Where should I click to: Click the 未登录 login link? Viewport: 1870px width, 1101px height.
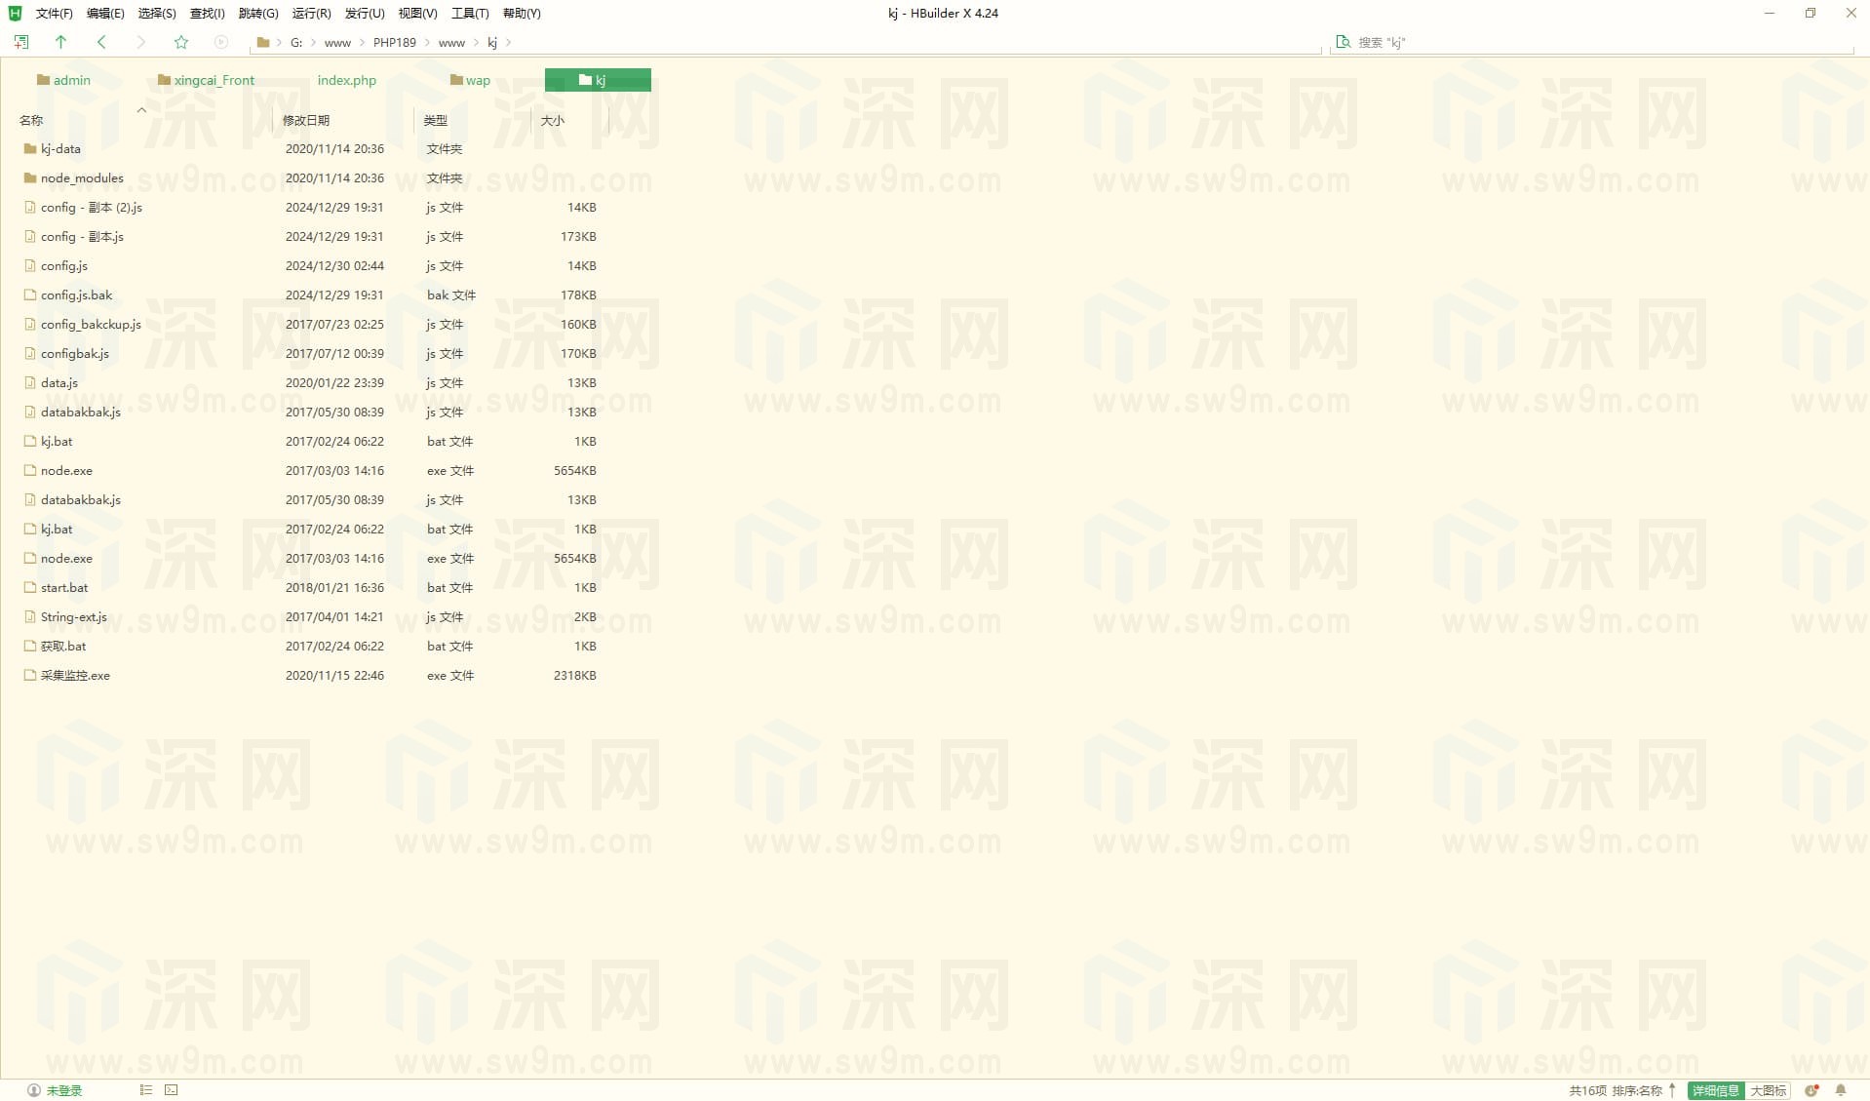pyautogui.click(x=63, y=1090)
